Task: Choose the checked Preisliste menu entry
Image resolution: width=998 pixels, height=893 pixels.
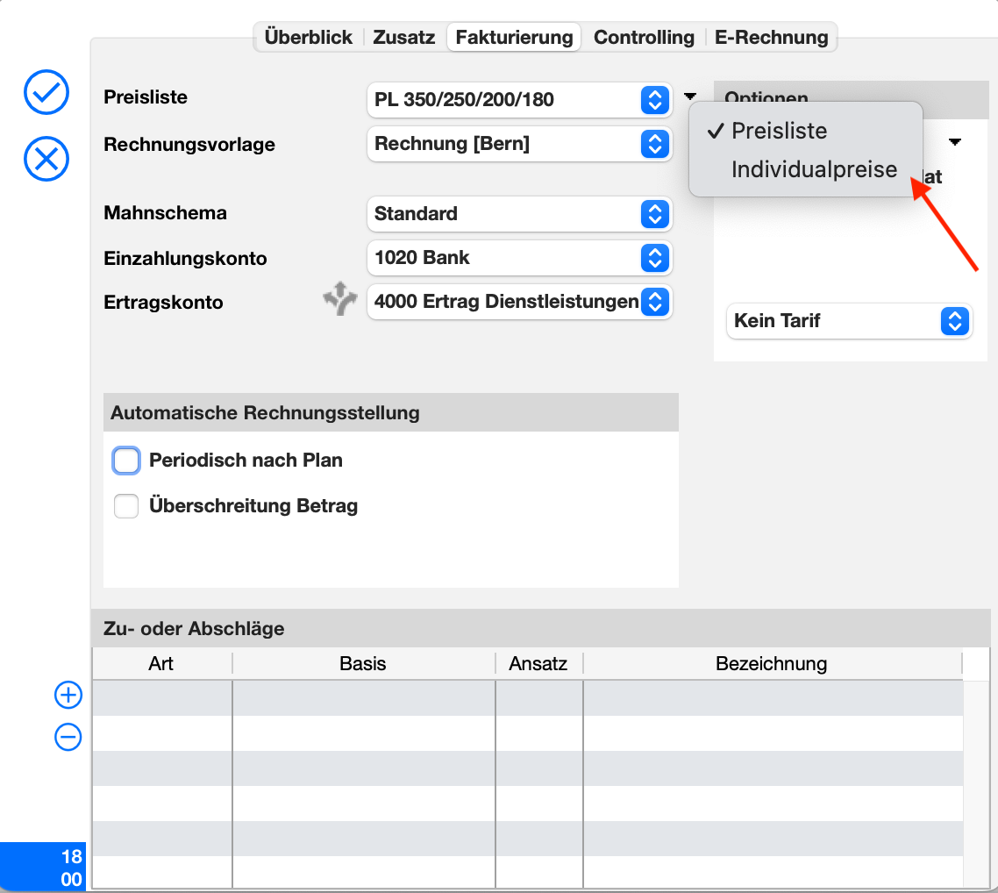Action: point(779,131)
